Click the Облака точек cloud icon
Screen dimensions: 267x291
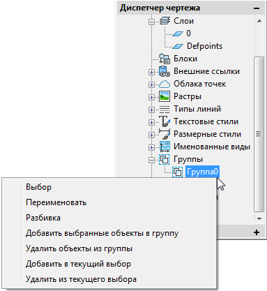pos(165,84)
